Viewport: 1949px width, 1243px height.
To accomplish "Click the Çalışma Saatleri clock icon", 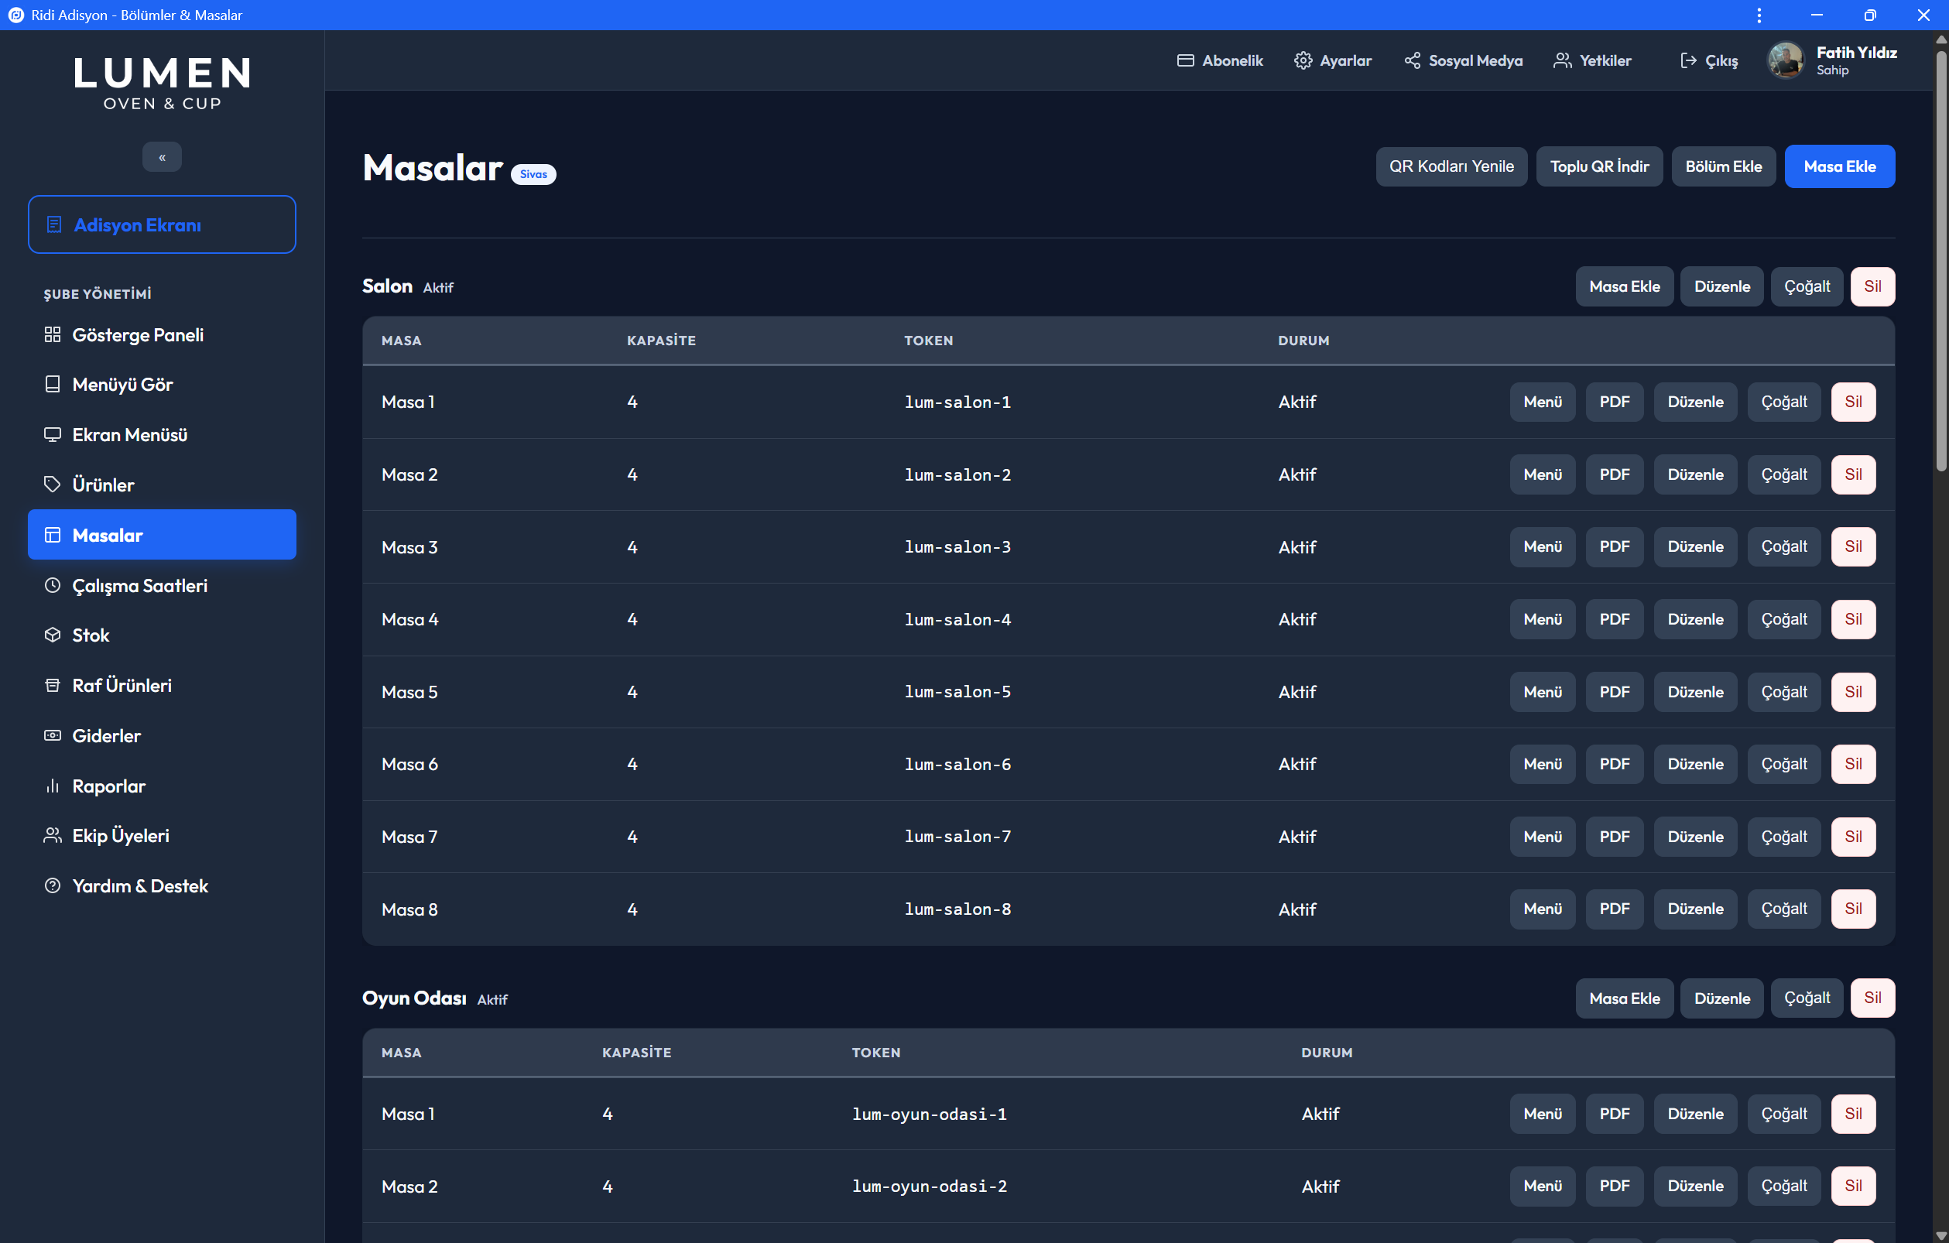I will 53,585.
